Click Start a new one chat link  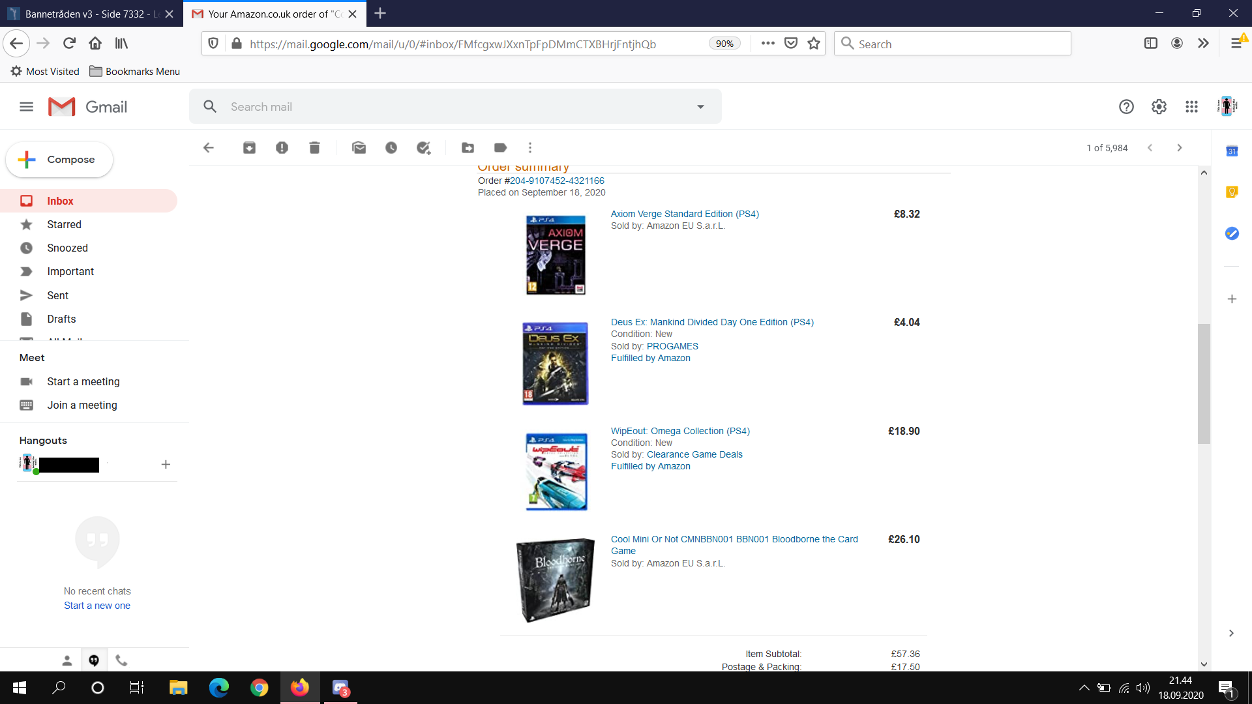click(97, 606)
